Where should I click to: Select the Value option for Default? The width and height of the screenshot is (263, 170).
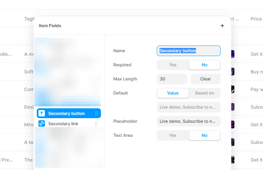[173, 93]
